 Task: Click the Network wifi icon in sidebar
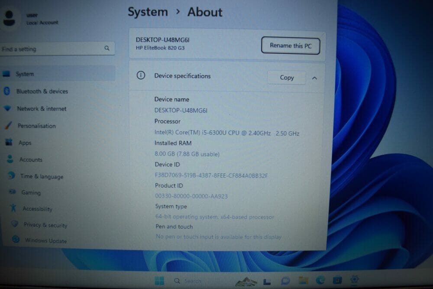coord(7,108)
